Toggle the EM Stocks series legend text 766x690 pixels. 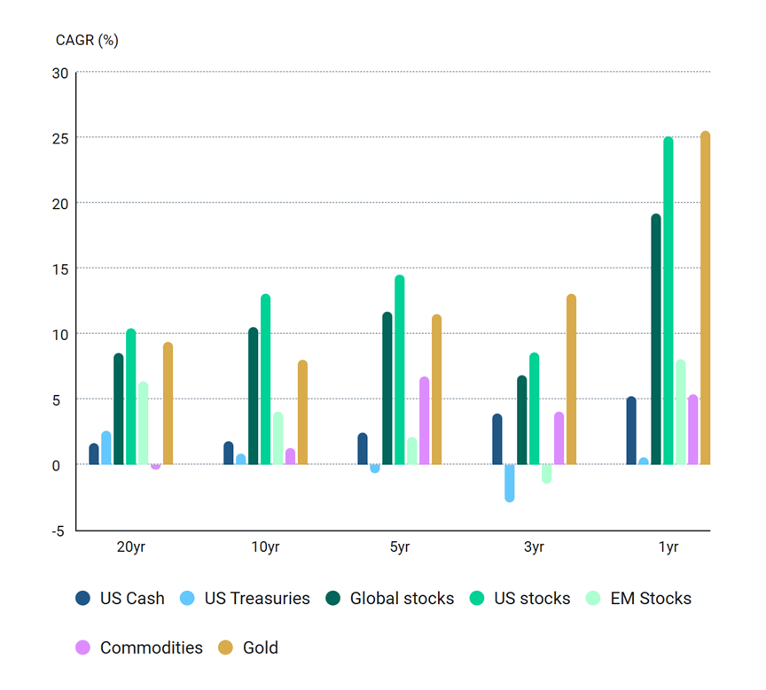tap(651, 598)
